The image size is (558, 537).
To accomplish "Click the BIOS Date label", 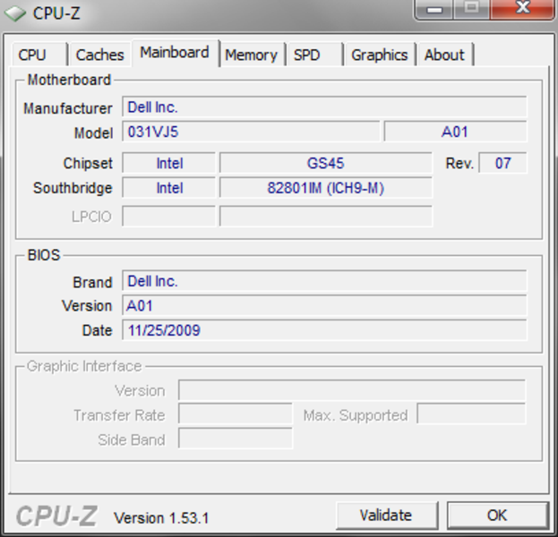I will [x=97, y=330].
